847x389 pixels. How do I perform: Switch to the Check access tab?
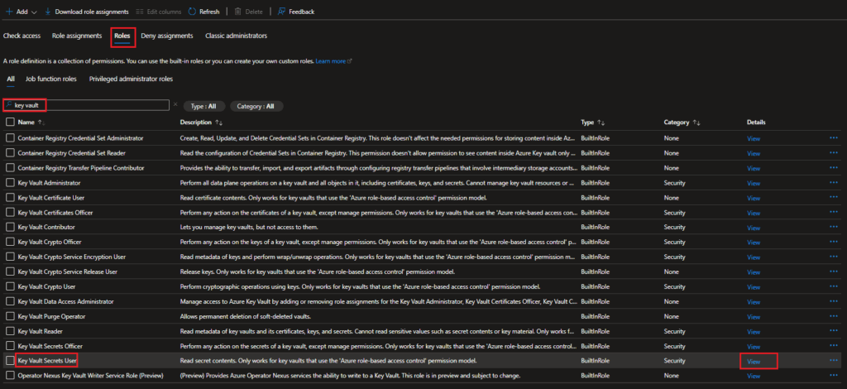22,36
